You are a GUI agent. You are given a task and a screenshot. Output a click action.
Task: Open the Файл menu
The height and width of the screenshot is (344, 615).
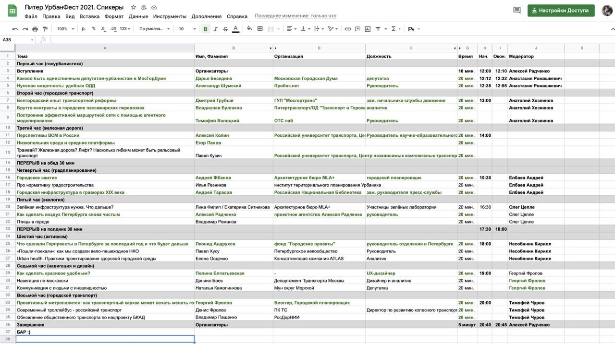point(31,16)
